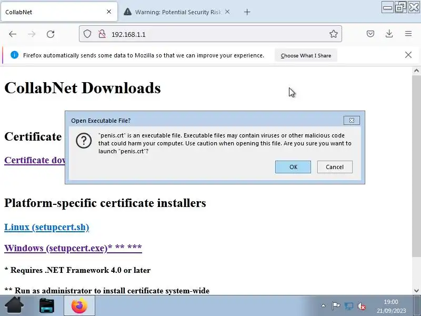421x316 pixels.
Task: Reload the current page
Action: coord(51,34)
